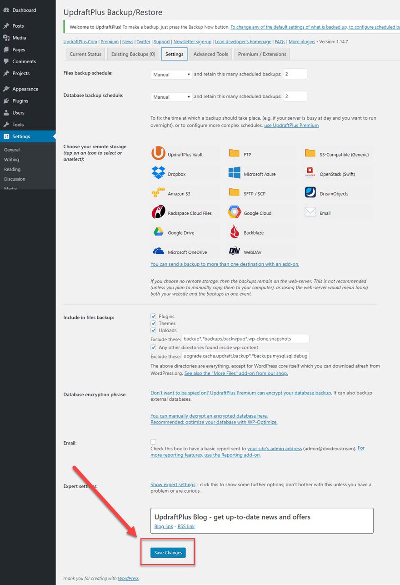The height and width of the screenshot is (585, 400).
Task: Pick Backblaze as backup destination
Action: point(234,232)
